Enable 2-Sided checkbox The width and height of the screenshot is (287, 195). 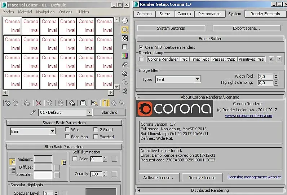[96, 130]
